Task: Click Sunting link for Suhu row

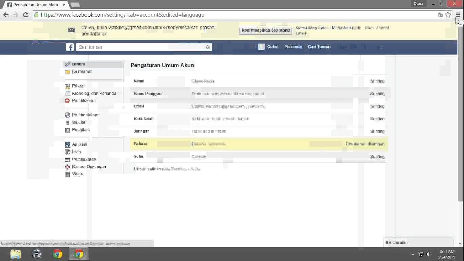Action: click(377, 157)
